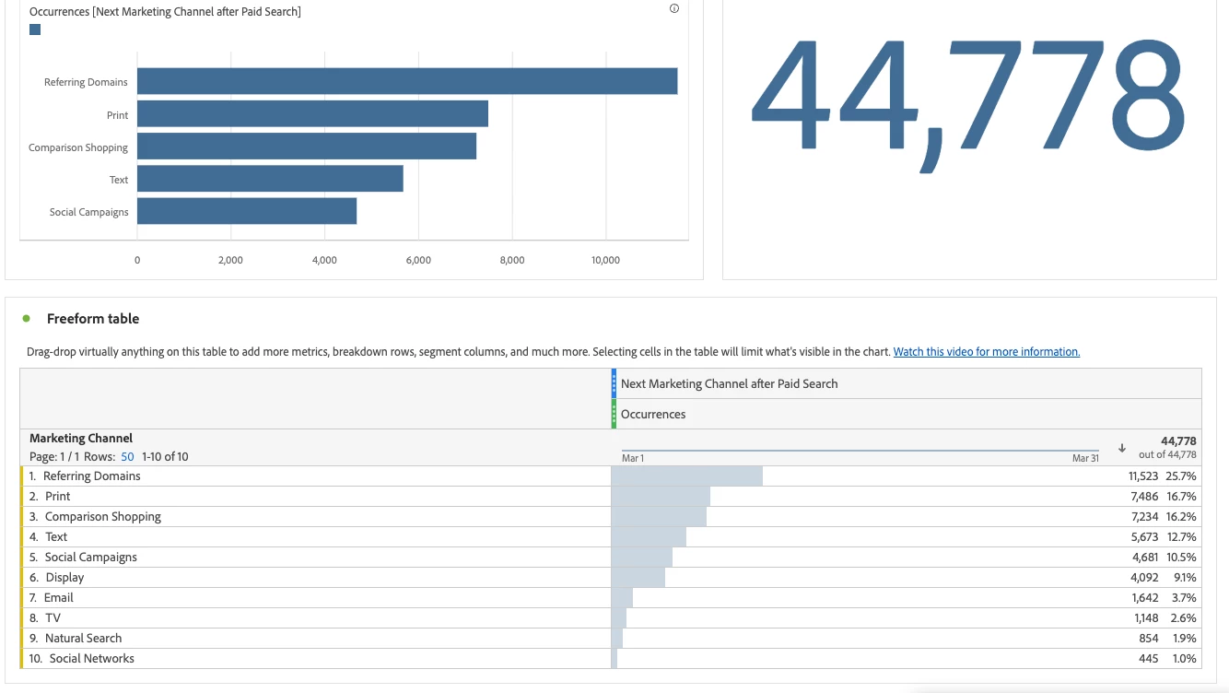
Task: Select Social Campaigns table row
Action: [x=611, y=558]
